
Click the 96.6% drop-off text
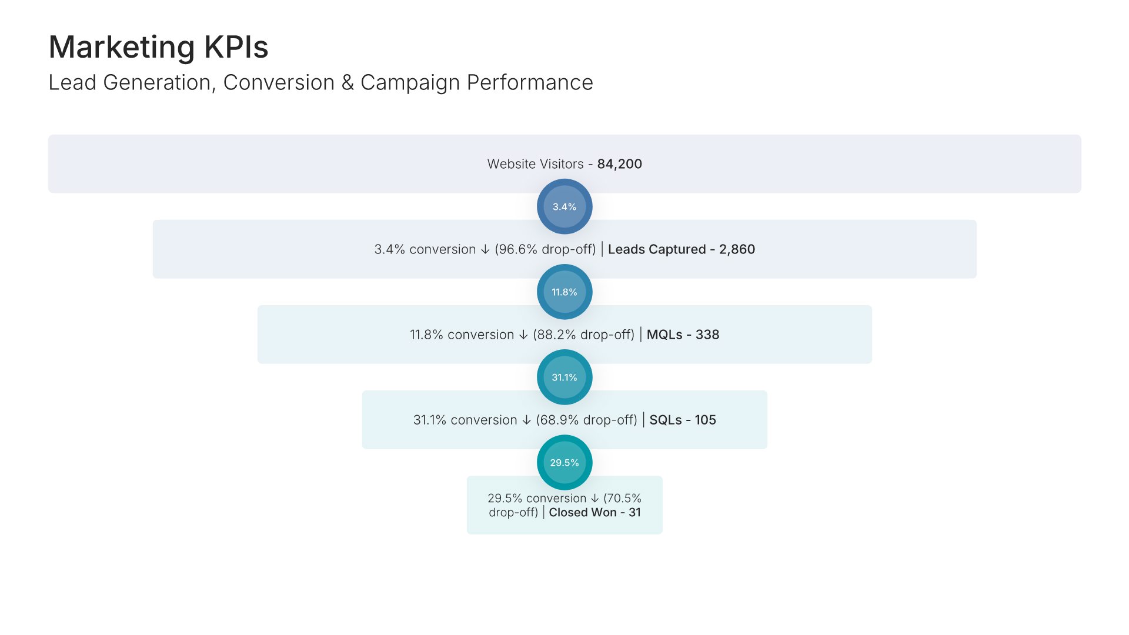tap(545, 249)
